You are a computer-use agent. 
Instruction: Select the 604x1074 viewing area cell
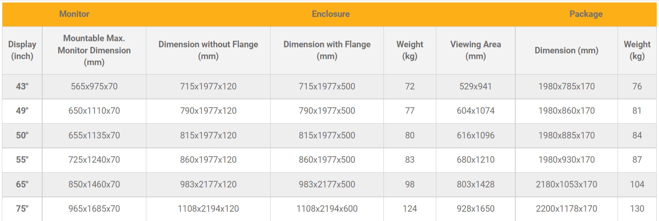coord(475,111)
